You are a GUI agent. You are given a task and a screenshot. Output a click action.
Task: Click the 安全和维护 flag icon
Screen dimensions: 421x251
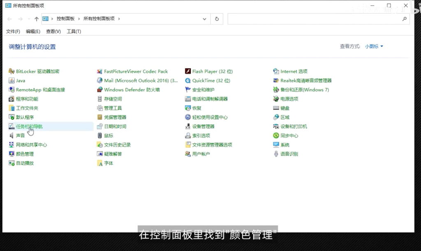(x=187, y=90)
